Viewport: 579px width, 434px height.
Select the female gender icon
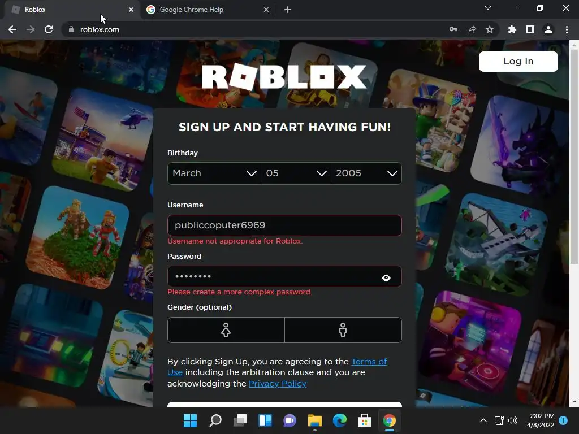tap(226, 330)
